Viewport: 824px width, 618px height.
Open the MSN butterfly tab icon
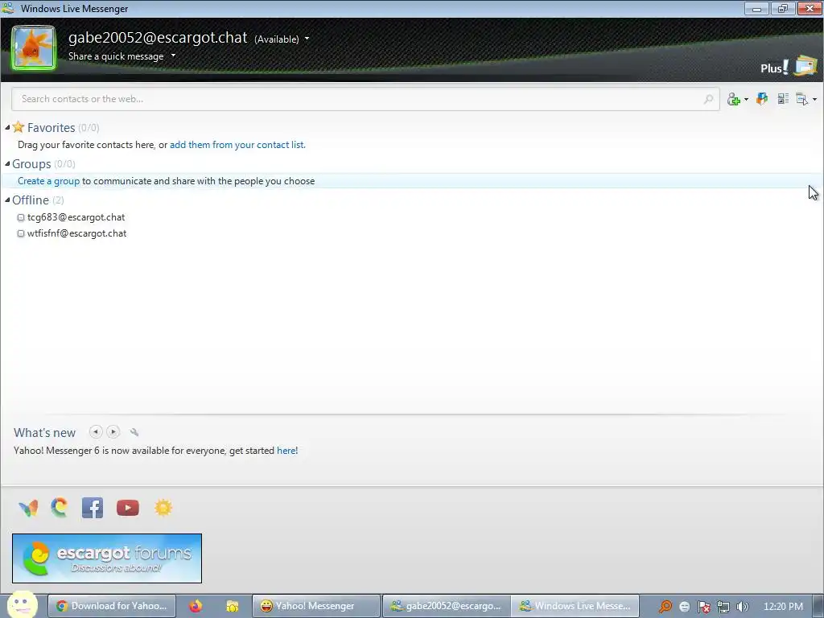click(28, 508)
